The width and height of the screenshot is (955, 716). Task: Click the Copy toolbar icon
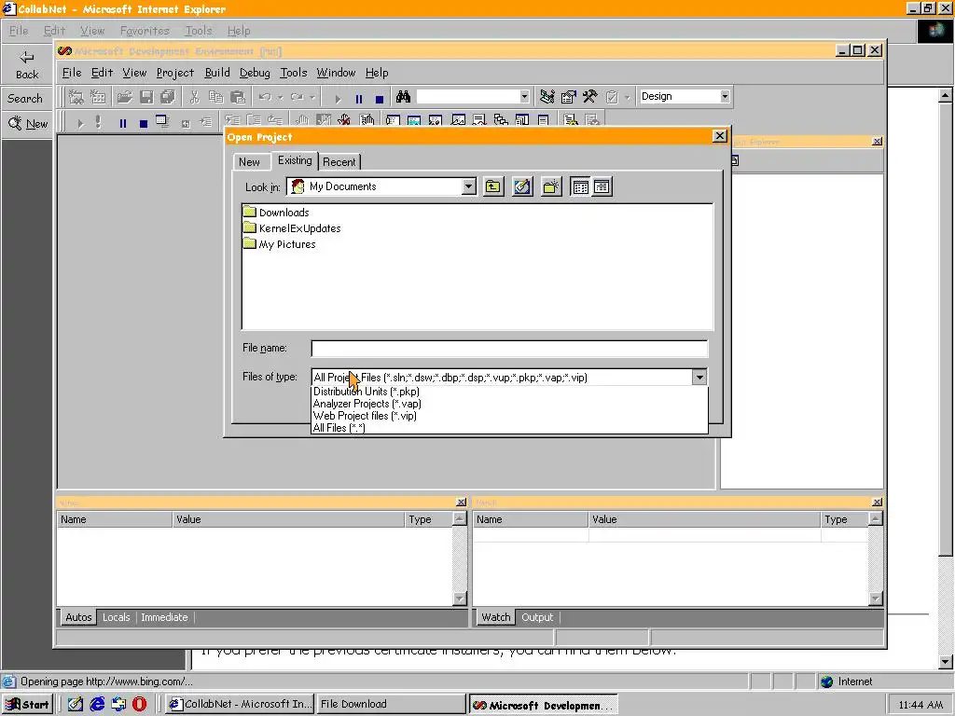coord(215,97)
